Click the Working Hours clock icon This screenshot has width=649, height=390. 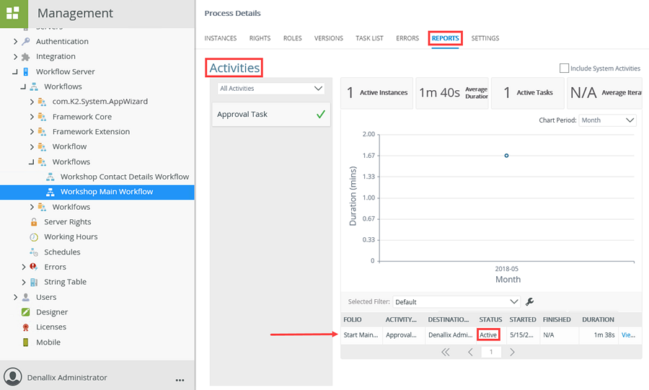coord(34,237)
